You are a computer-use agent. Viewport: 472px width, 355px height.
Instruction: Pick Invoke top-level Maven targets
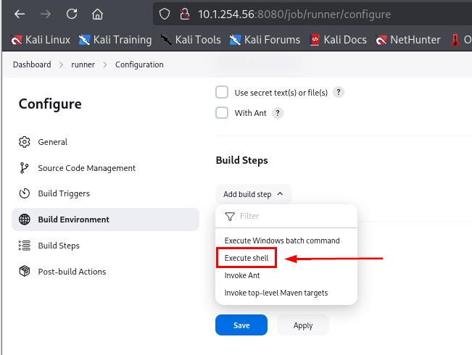pyautogui.click(x=276, y=293)
